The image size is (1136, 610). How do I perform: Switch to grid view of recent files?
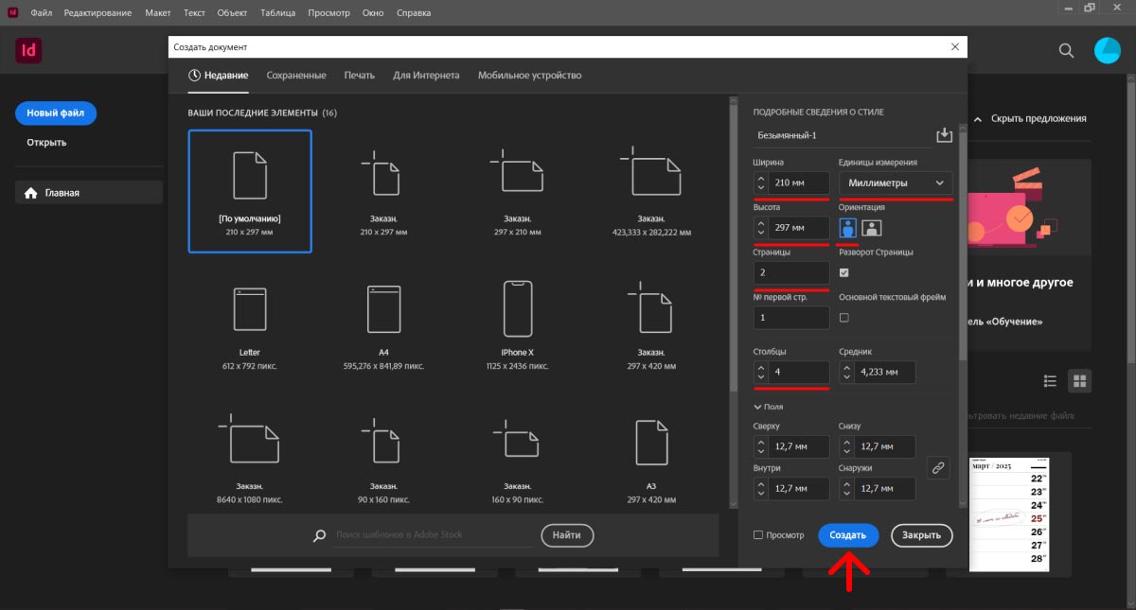[1079, 380]
